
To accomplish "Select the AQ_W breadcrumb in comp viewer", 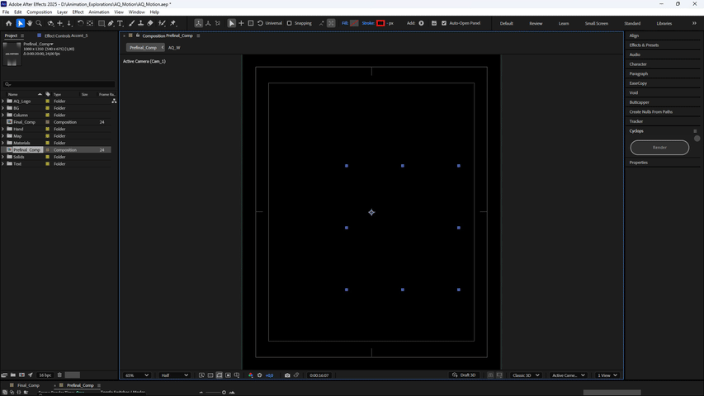I will (x=174, y=48).
